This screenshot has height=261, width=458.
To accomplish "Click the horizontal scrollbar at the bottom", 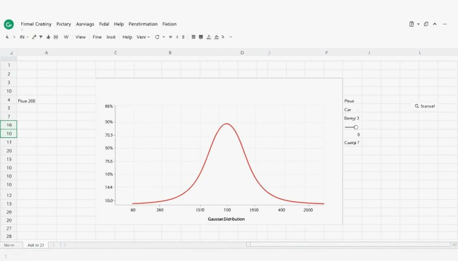I will point(348,244).
